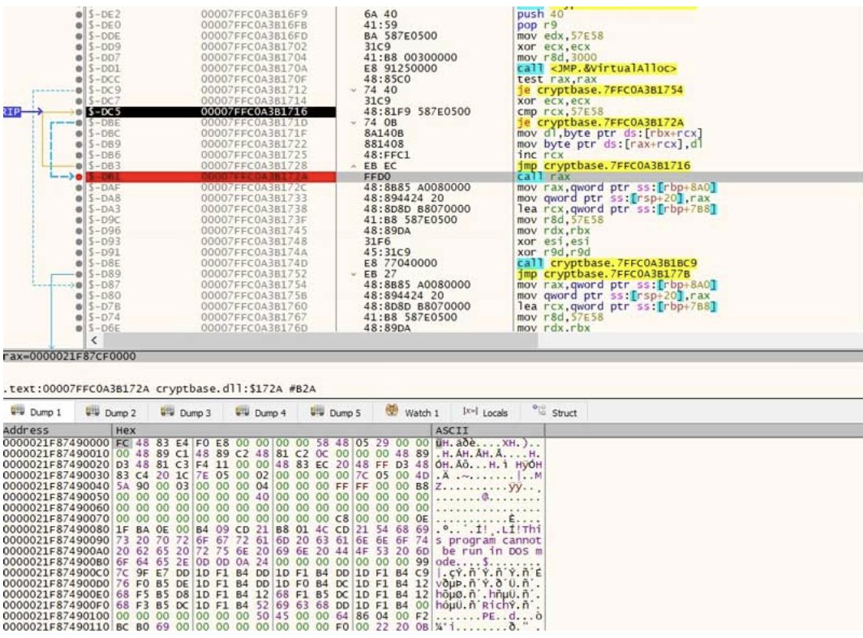Viewport: 863px width, 638px height.
Task: Toggle breakpoint bullet for address 00007FFC0A3B1754
Action: (79, 285)
